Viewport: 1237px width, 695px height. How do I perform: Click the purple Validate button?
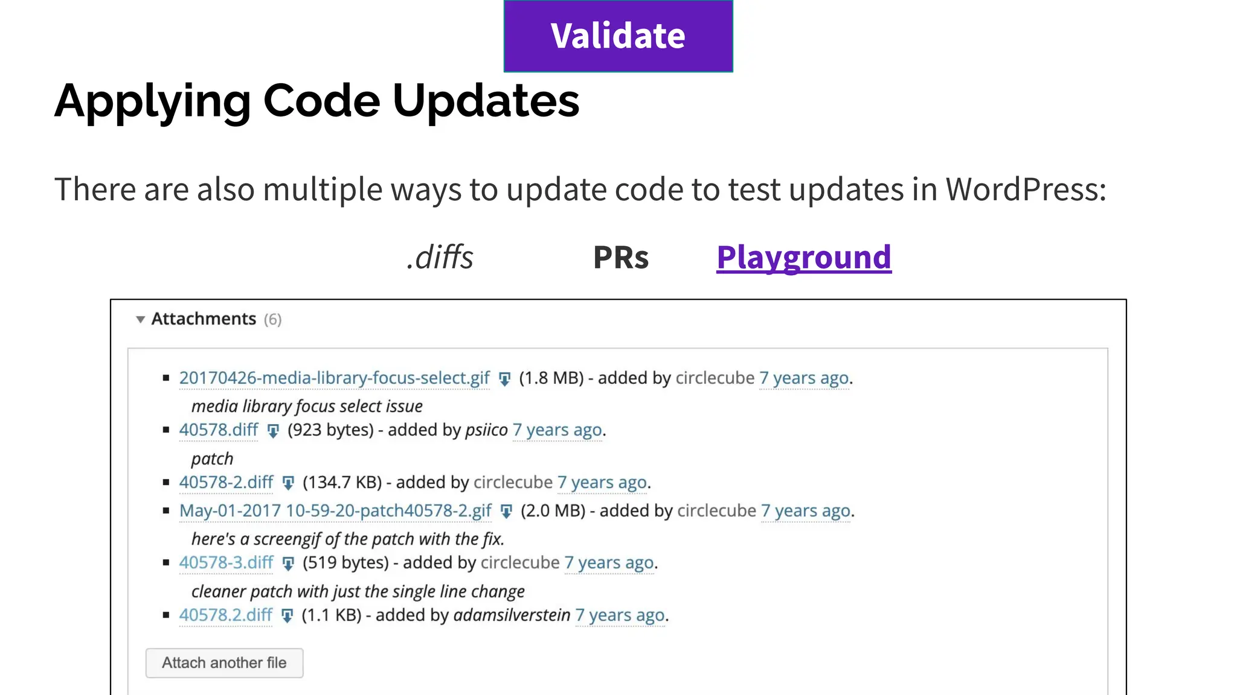click(618, 36)
